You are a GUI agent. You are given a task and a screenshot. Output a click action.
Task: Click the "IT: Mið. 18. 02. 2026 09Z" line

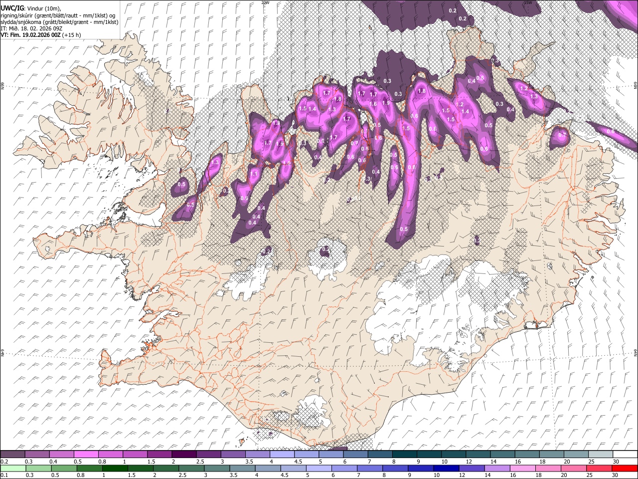pyautogui.click(x=31, y=28)
